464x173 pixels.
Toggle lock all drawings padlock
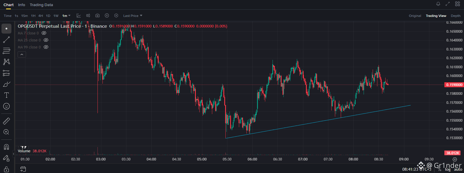(x=6, y=169)
